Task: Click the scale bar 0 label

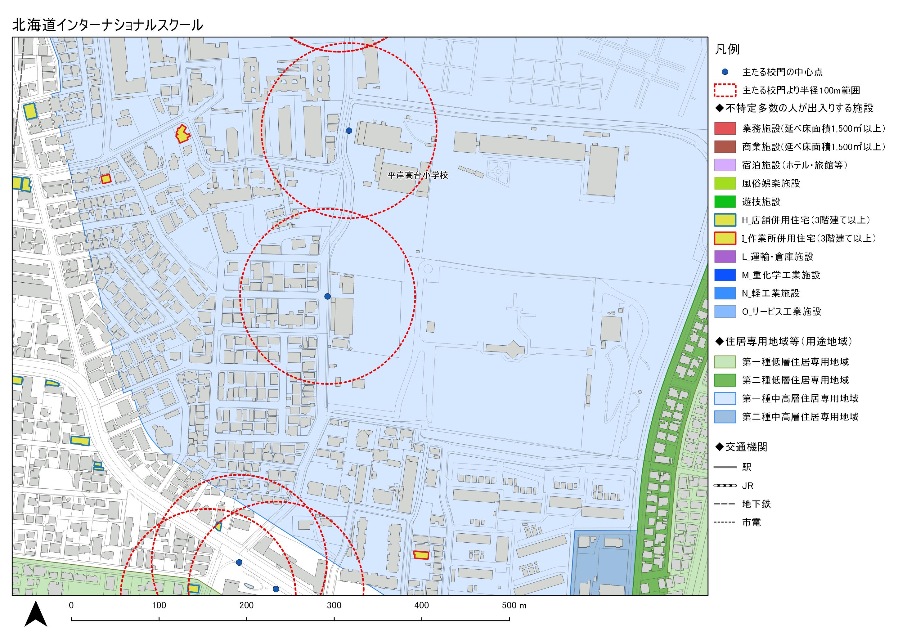Action: point(71,605)
